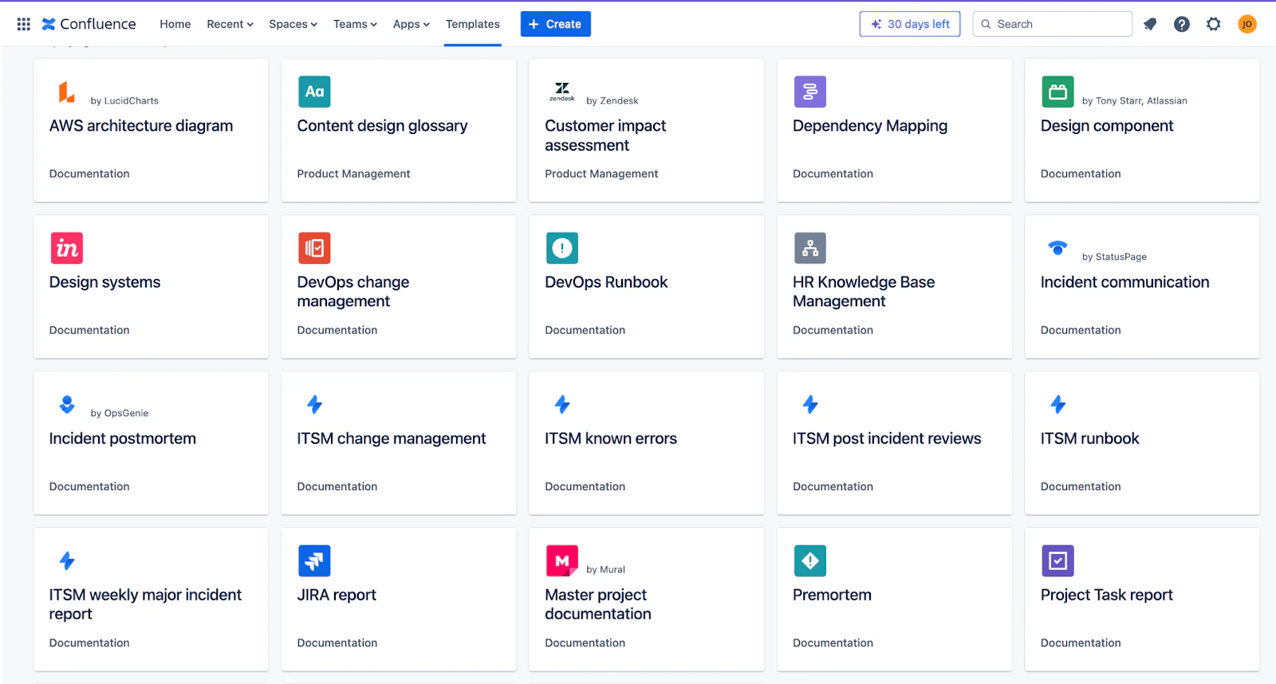Click the teal Premortem icon
Screen dimensions: 1276x684
810,560
